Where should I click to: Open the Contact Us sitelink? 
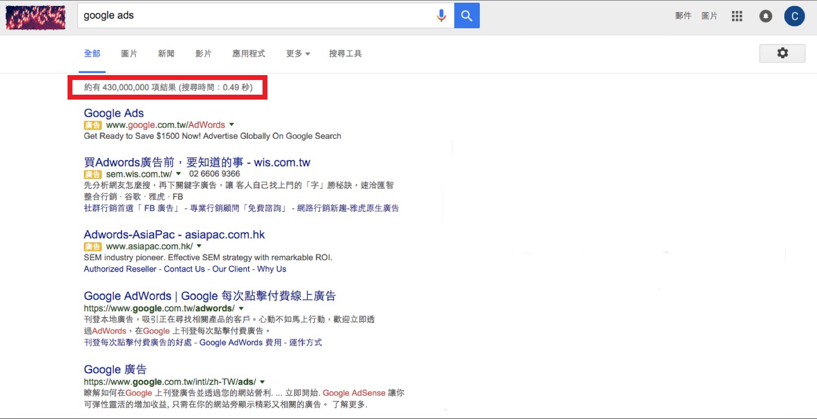(184, 269)
